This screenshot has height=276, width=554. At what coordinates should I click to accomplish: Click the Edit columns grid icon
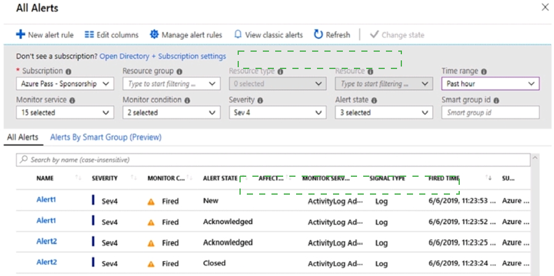click(89, 34)
